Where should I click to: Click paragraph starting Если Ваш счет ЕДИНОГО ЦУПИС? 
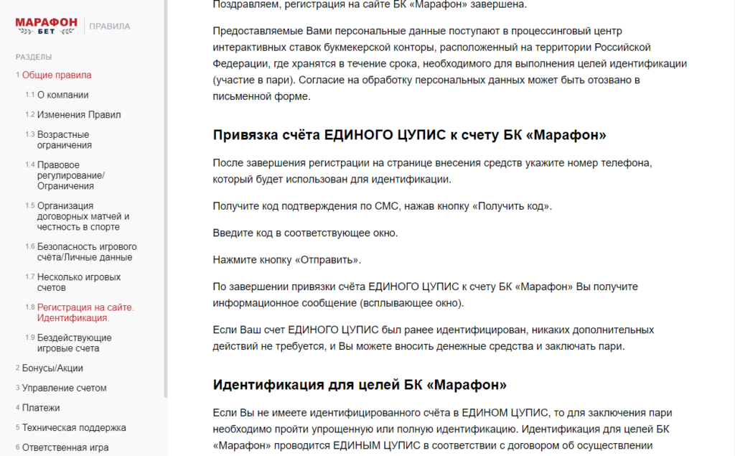433,338
